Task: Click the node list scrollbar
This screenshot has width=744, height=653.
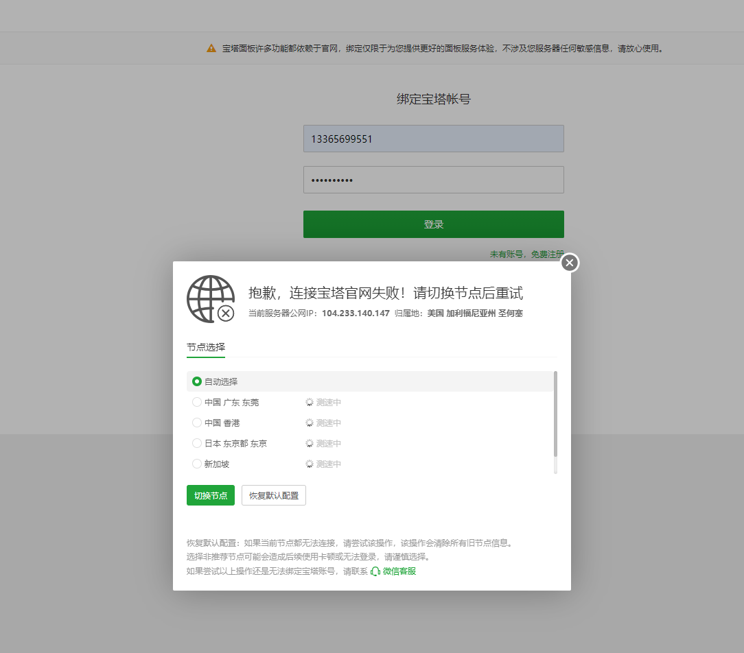Action: pyautogui.click(x=555, y=414)
